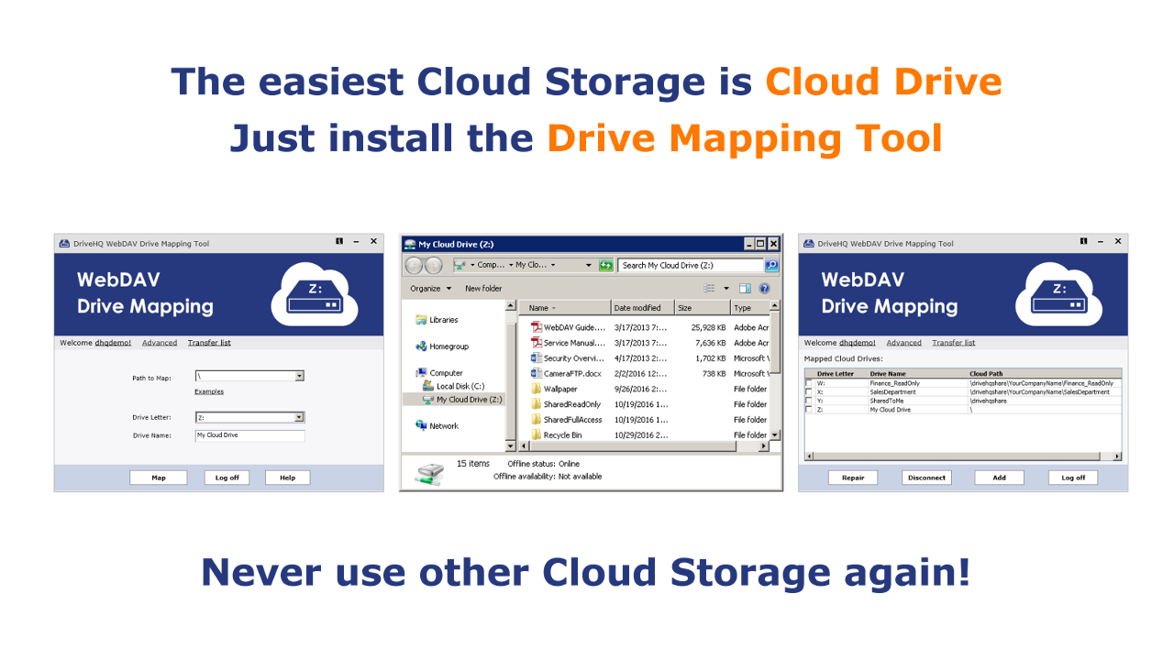Viewport: 1174px width, 660px height.
Task: Go back in My Cloud Drive explorer
Action: [413, 265]
